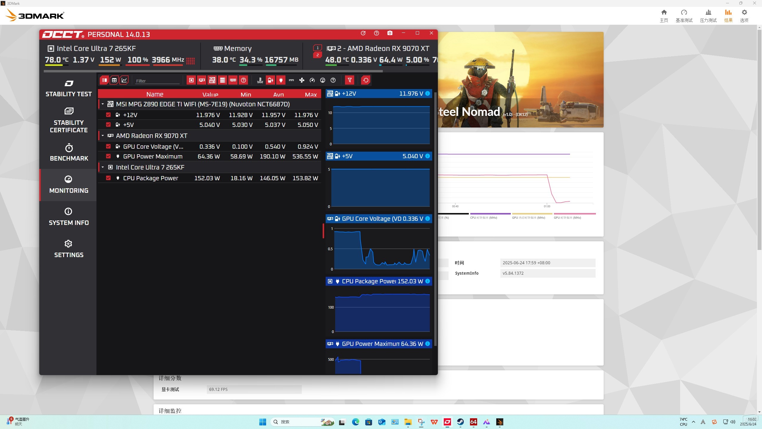Toggle the other sensor types filter

(333, 80)
